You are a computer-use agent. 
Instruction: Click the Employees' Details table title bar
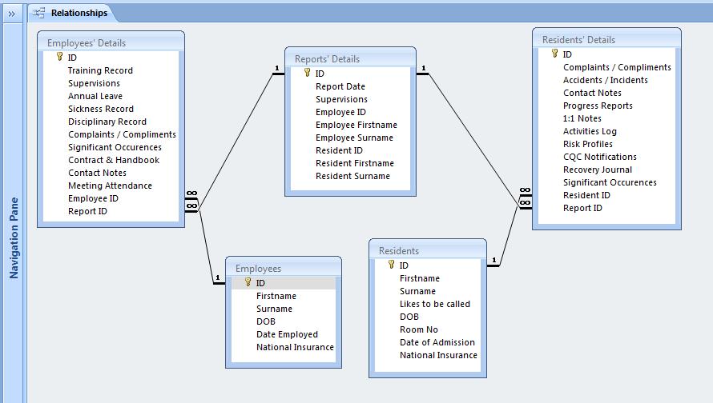[111, 42]
